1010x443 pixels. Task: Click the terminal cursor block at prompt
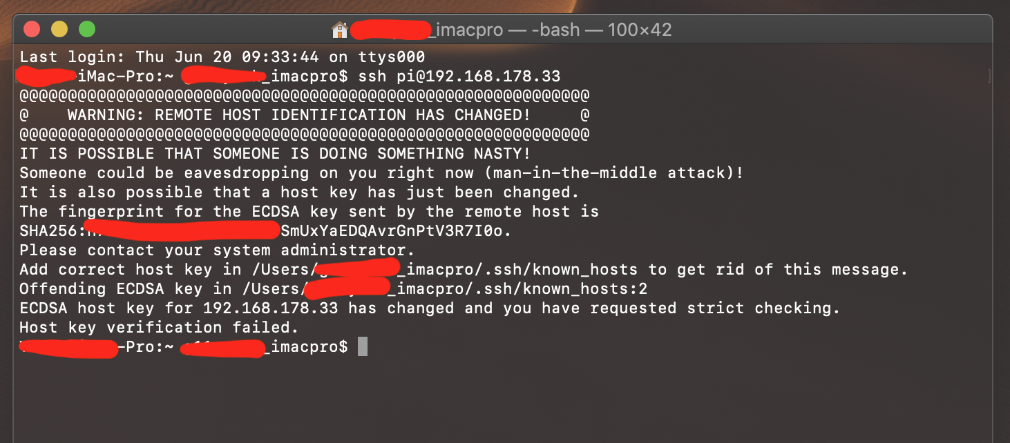[363, 346]
